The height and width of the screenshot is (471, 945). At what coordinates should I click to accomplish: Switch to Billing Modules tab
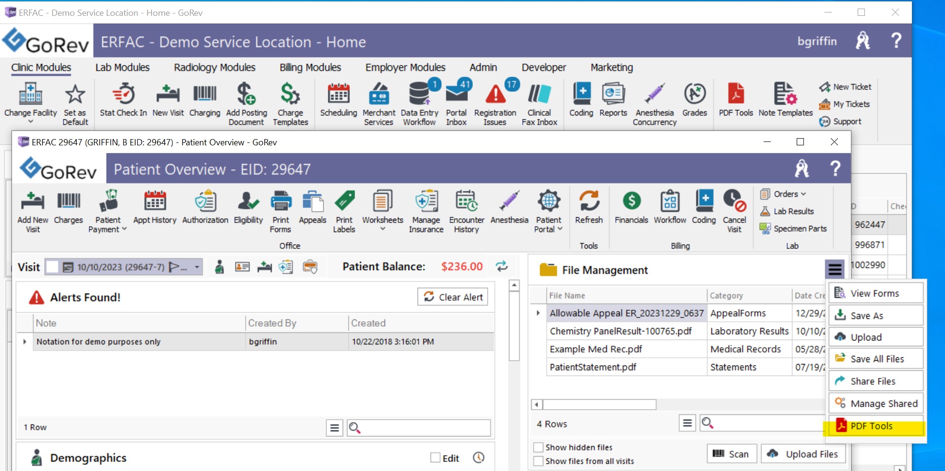tap(310, 68)
